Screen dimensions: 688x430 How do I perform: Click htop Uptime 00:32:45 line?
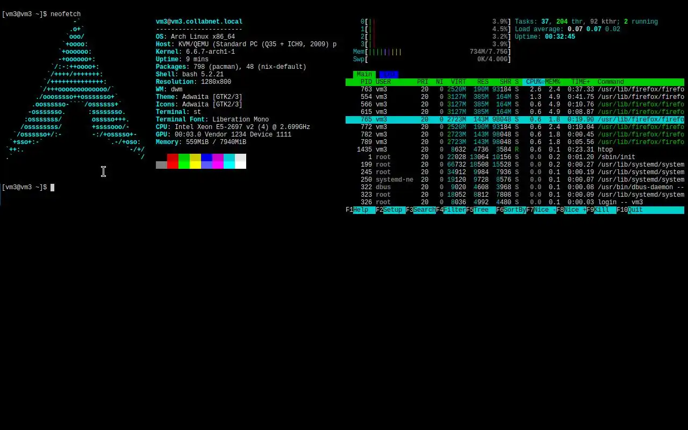point(545,37)
